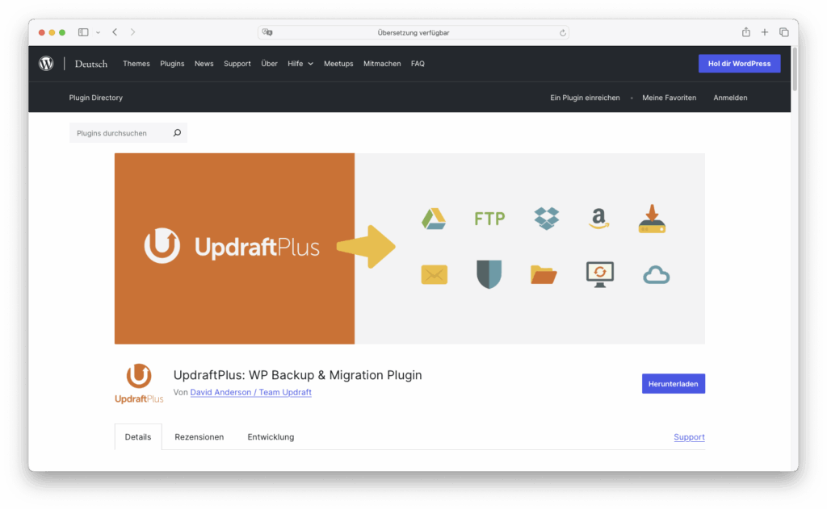827x509 pixels.
Task: Click the translation icon in address bar
Action: [267, 32]
